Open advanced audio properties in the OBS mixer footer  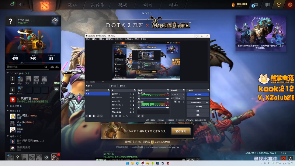[x=139, y=116]
